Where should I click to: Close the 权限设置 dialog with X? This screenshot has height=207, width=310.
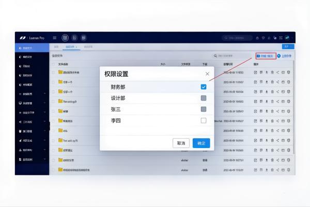point(207,74)
